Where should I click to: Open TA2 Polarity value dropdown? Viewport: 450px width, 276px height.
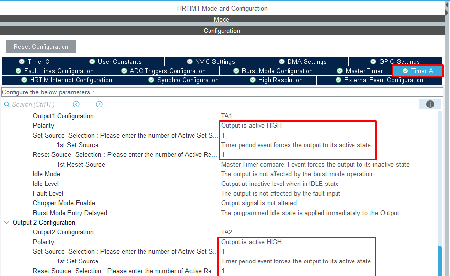click(x=251, y=242)
